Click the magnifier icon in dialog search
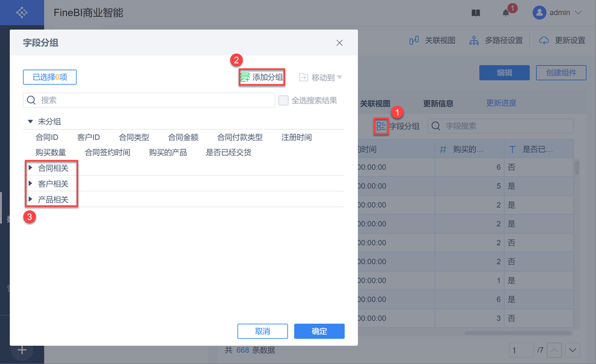The height and width of the screenshot is (364, 596). click(x=31, y=100)
